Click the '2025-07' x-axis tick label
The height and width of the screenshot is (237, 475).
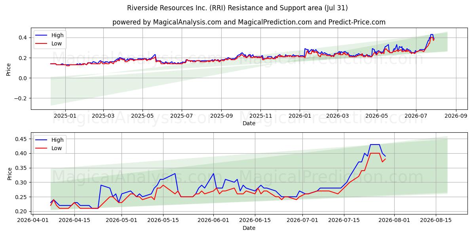pyautogui.click(x=181, y=116)
